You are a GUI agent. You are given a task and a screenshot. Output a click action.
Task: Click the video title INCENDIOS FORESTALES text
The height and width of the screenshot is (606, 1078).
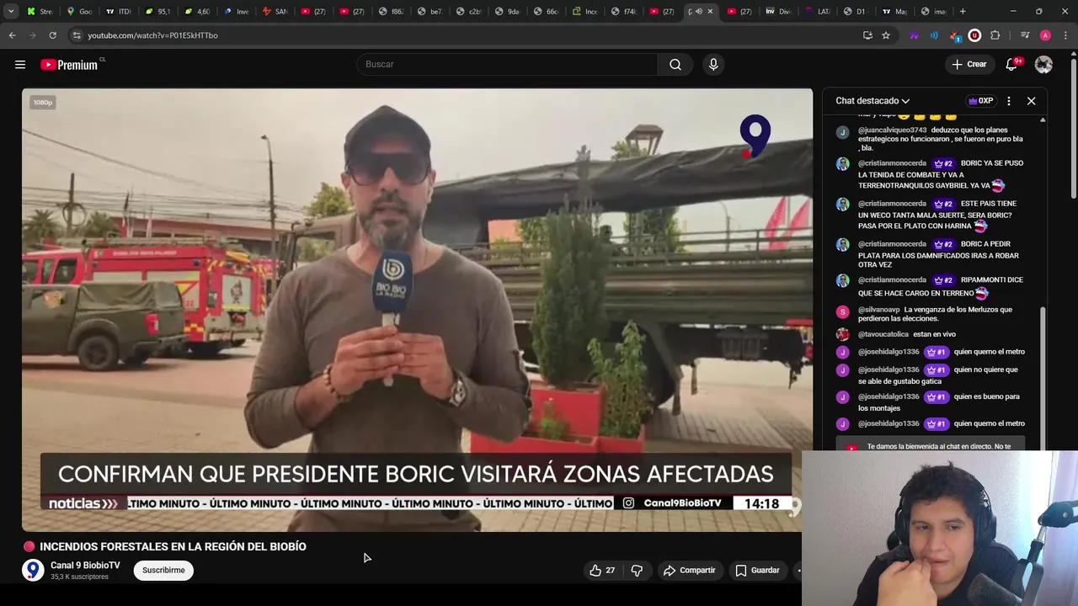click(173, 546)
